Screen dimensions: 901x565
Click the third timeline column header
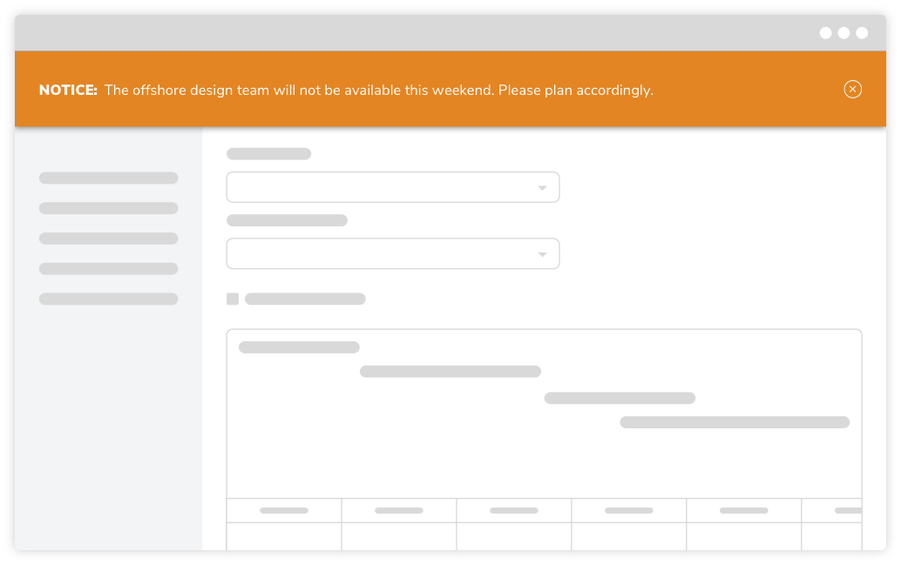click(x=514, y=510)
